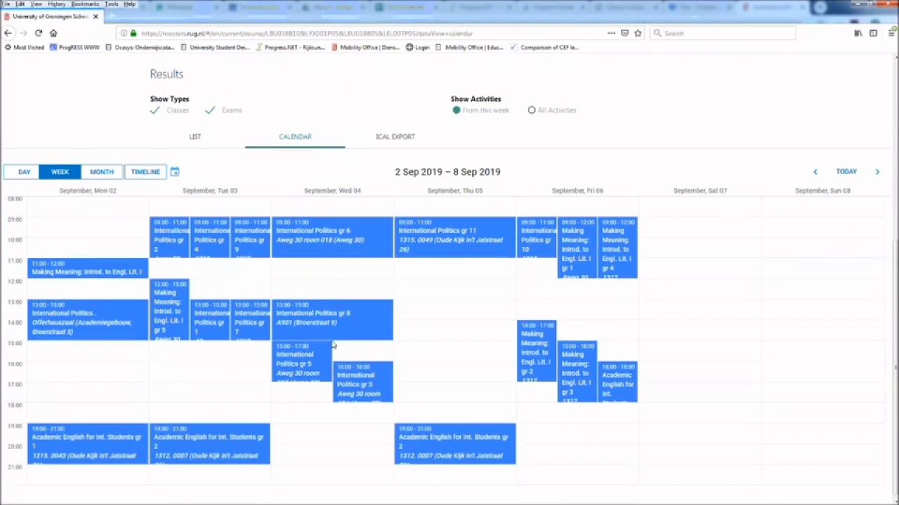The width and height of the screenshot is (899, 505).
Task: Go to previous week arrow
Action: 815,172
